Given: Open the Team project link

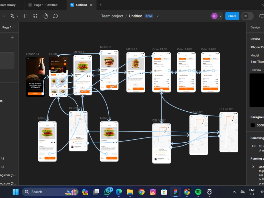Looking at the screenshot, I should 112,16.
